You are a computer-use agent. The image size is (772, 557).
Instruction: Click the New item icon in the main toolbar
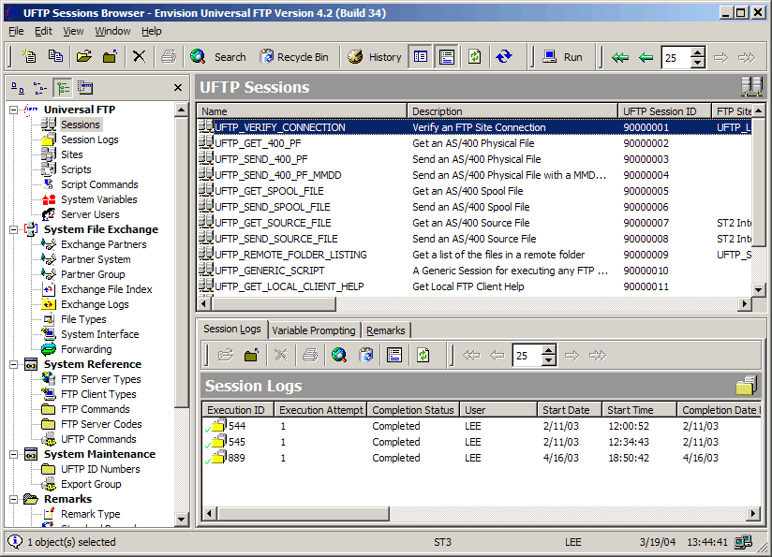(29, 57)
